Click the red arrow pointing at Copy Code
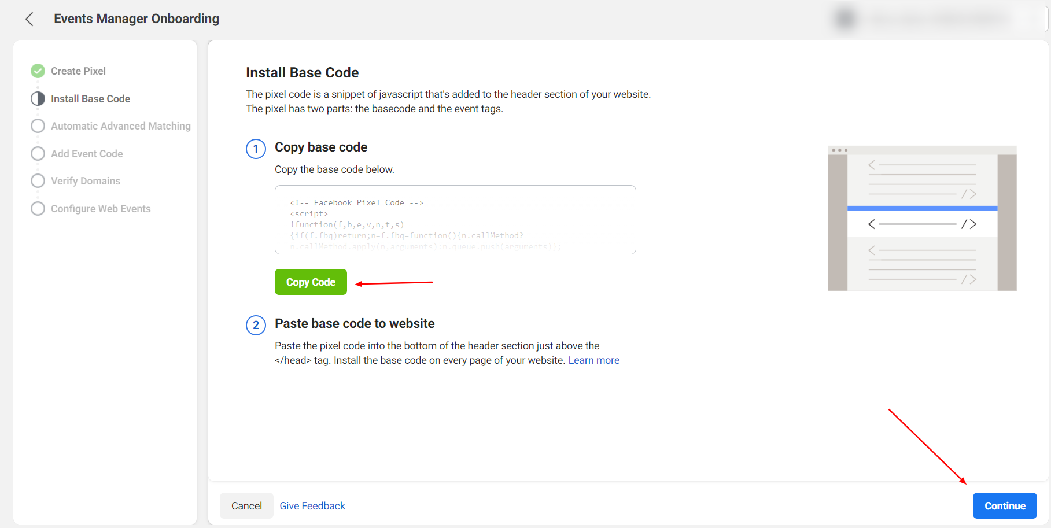This screenshot has width=1051, height=528. pos(393,282)
